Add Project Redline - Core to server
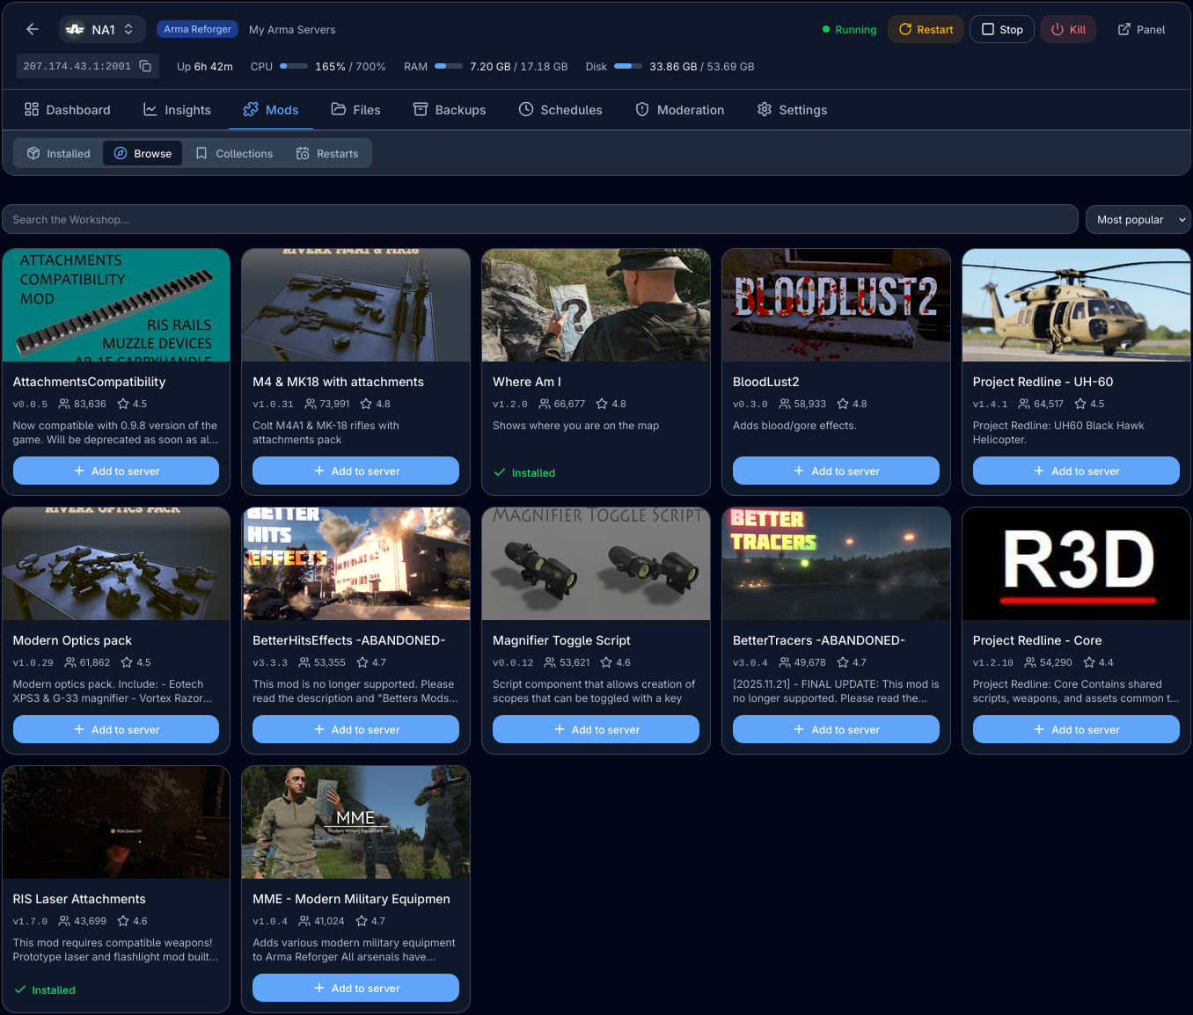This screenshot has height=1015, width=1193. click(x=1076, y=729)
